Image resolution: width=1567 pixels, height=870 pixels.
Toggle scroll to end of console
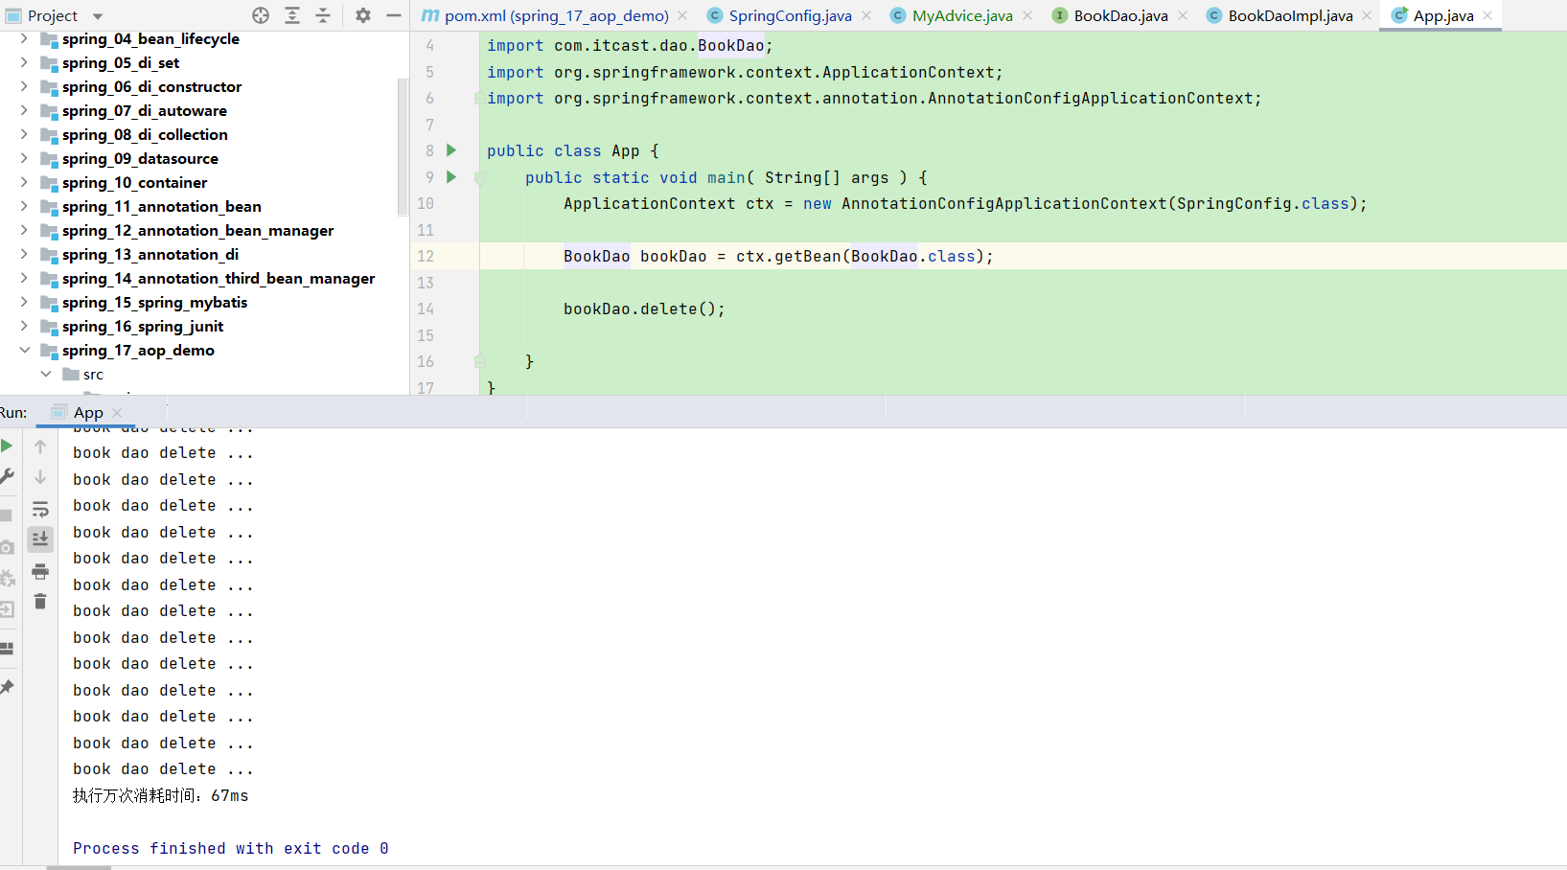(x=40, y=539)
